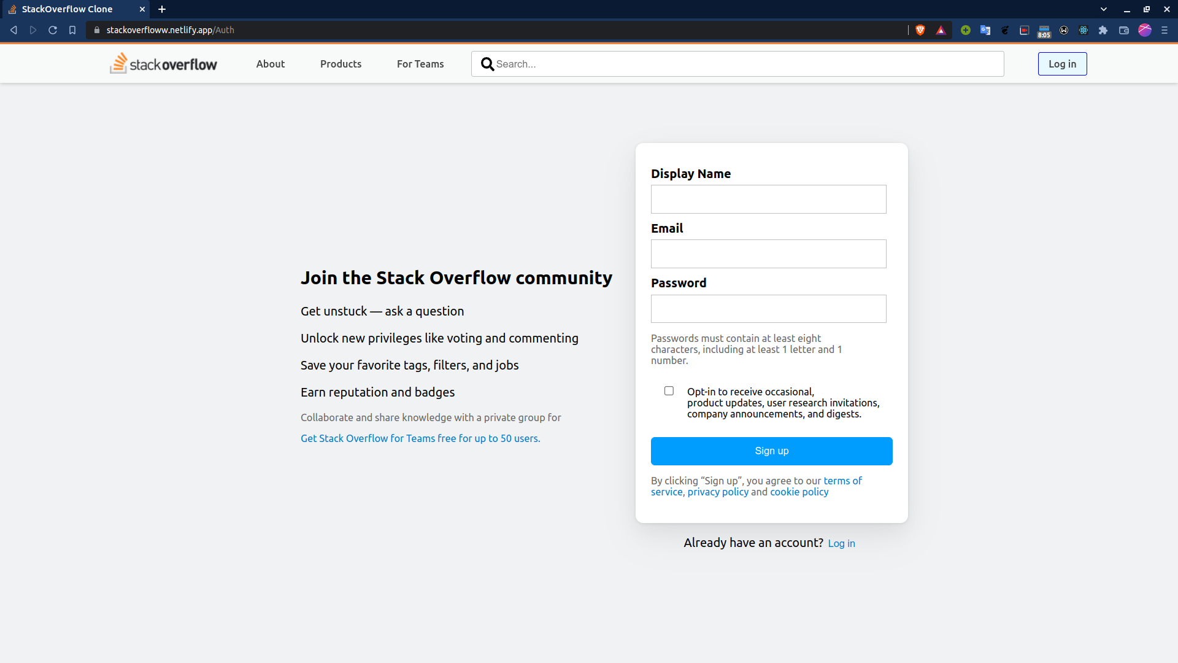Open the Extensions puzzle piece menu
This screenshot has height=663, width=1178.
tap(1103, 30)
